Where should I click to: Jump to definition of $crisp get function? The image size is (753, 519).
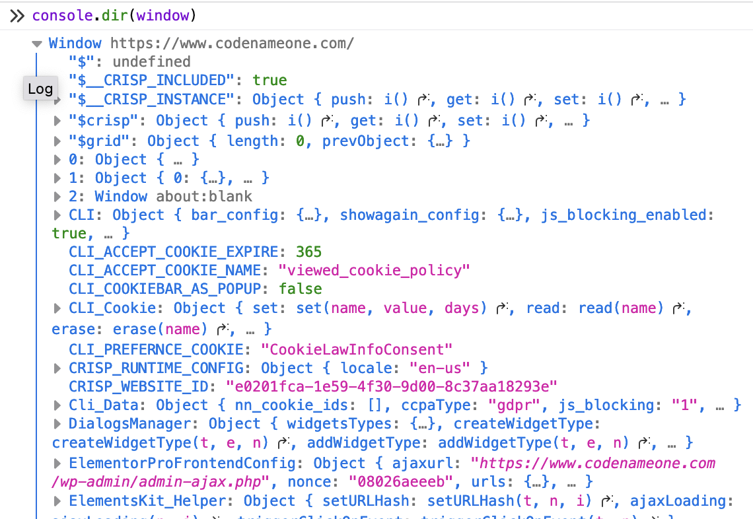tap(434, 121)
